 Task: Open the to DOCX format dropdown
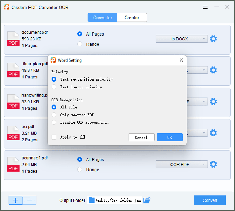point(182,39)
